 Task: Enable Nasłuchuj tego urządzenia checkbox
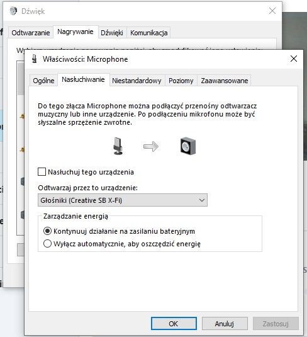42,172
